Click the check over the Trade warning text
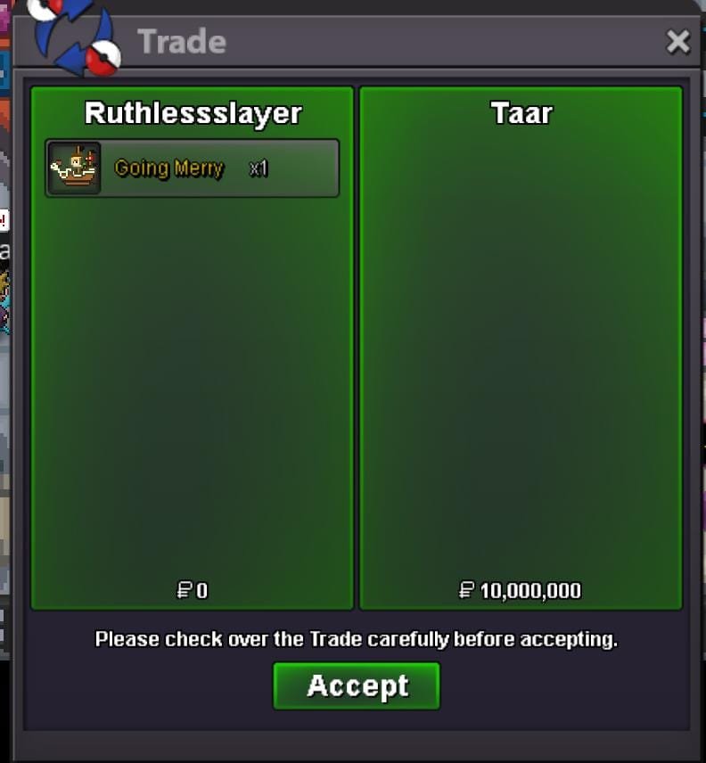 pyautogui.click(x=357, y=639)
